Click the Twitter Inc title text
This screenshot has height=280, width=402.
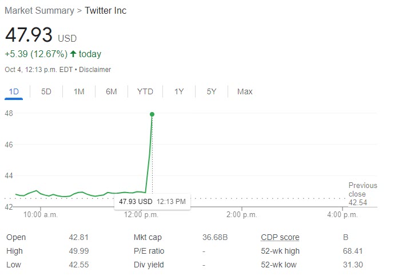[106, 11]
